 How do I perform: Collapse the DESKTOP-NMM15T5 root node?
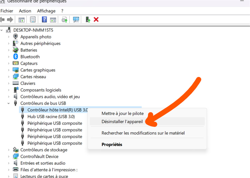[x=2, y=30]
